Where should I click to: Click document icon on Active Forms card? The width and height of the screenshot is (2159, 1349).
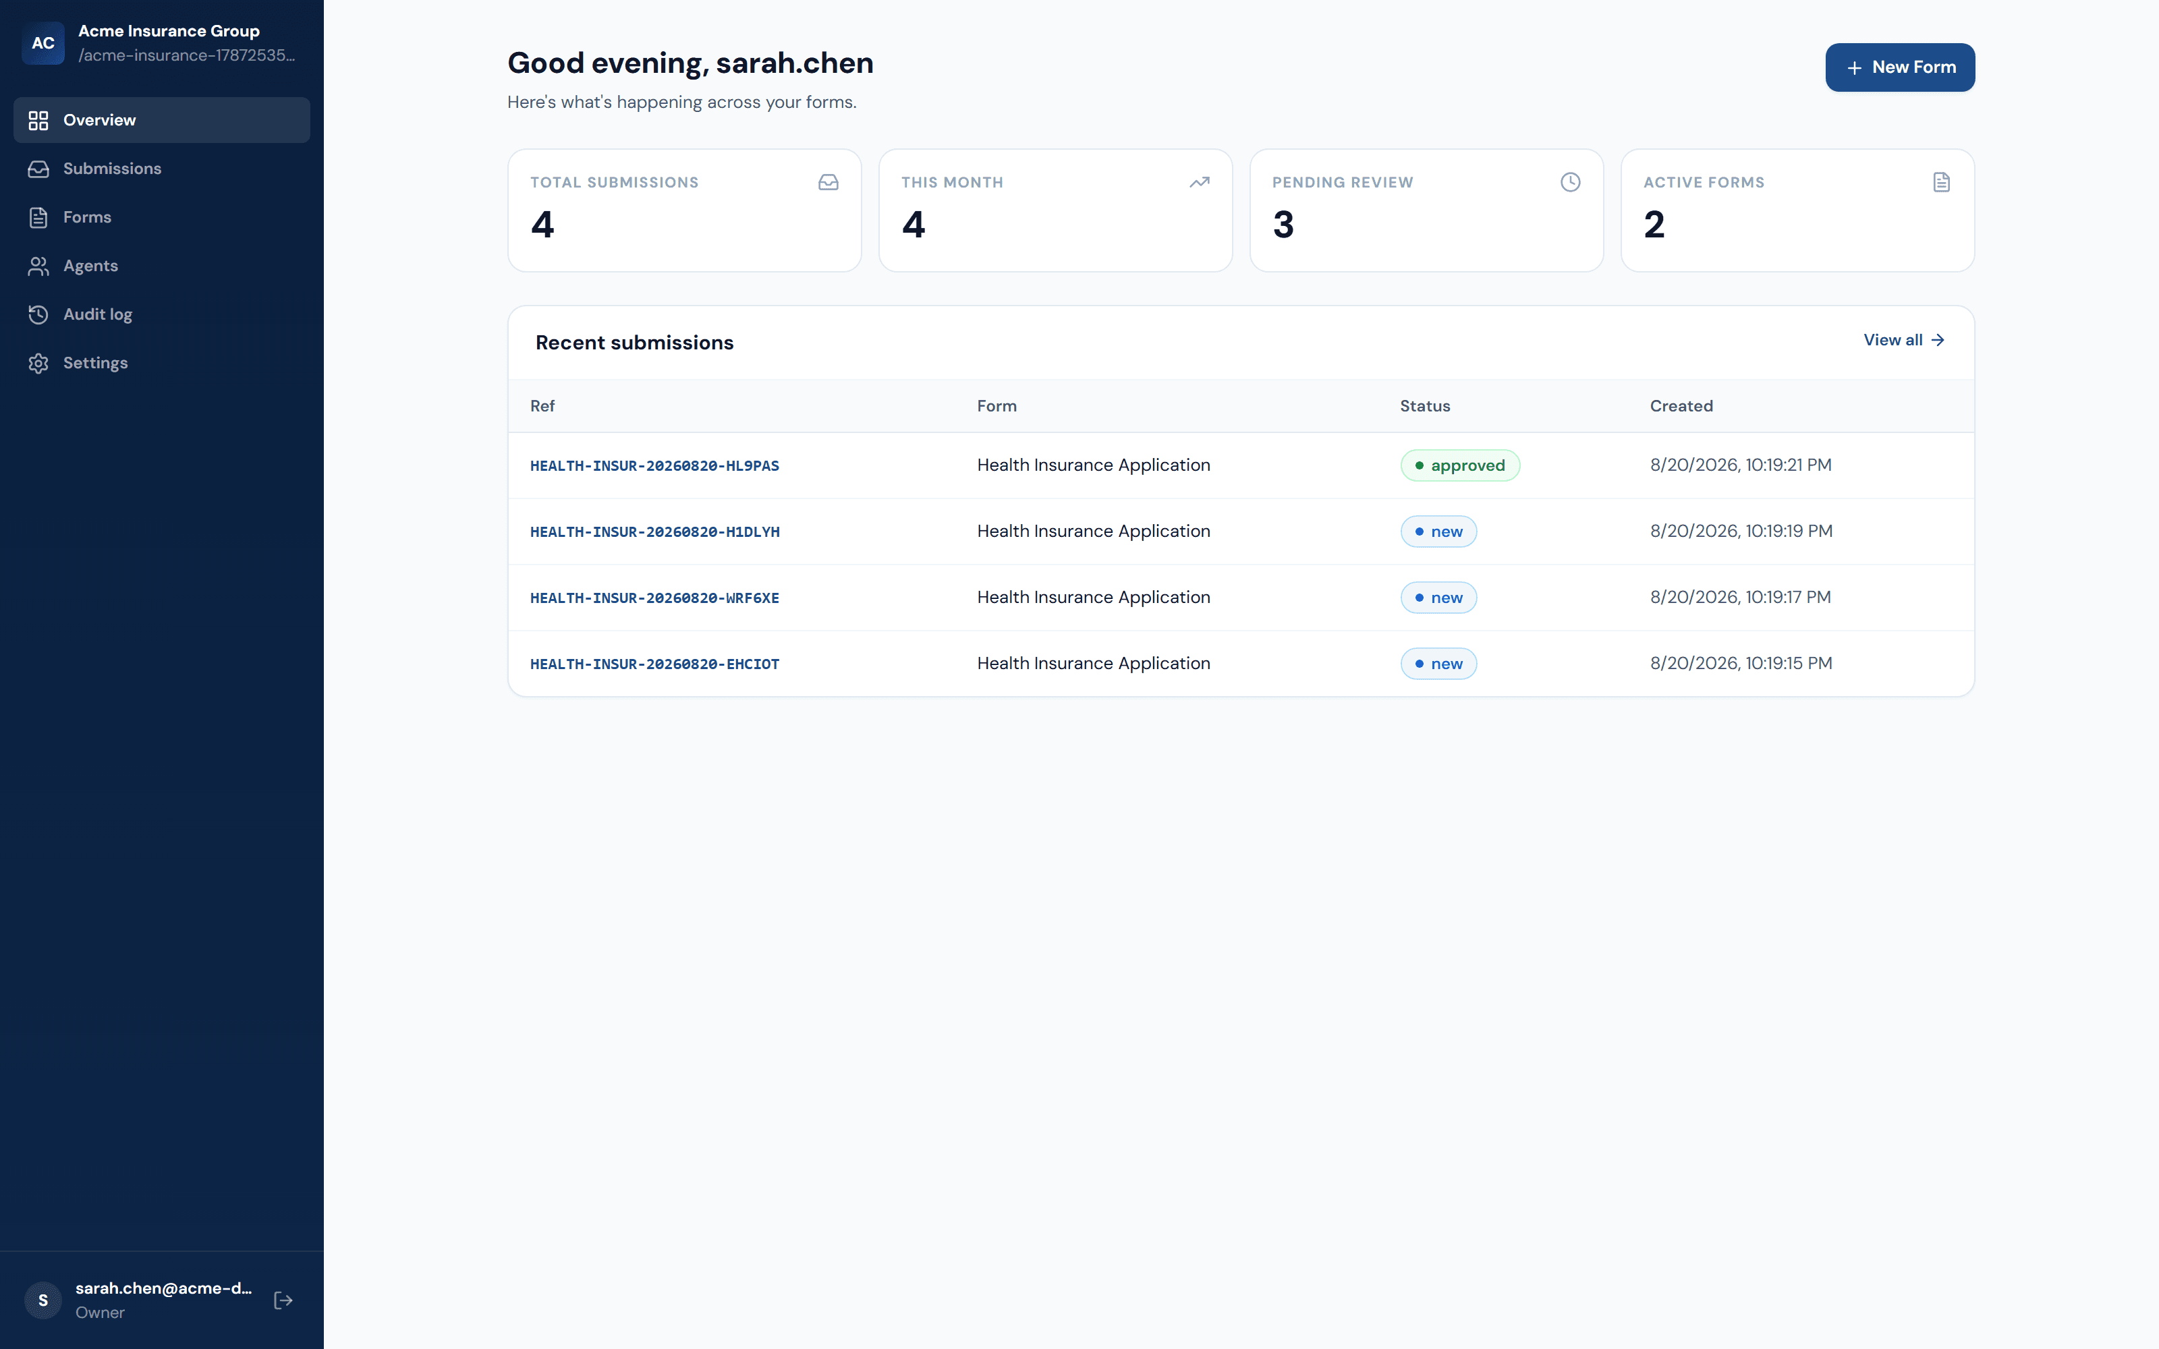coord(1941,182)
